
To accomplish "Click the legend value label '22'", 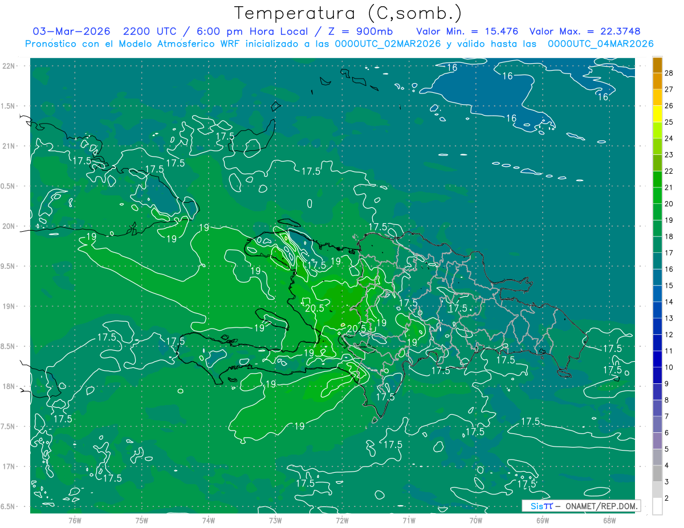I will coord(669,171).
